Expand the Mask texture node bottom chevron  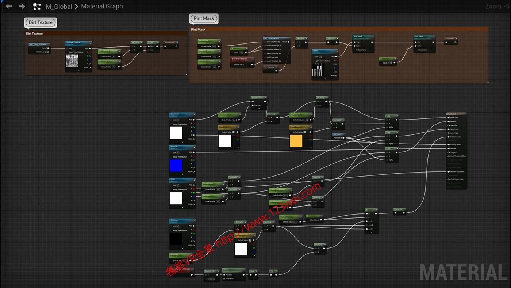[x=325, y=79]
